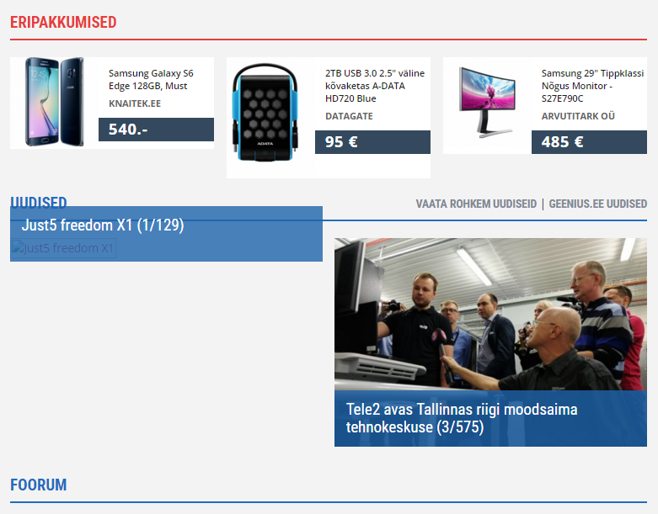The image size is (658, 514).
Task: Click the DATAGATE seller name
Action: point(349,116)
